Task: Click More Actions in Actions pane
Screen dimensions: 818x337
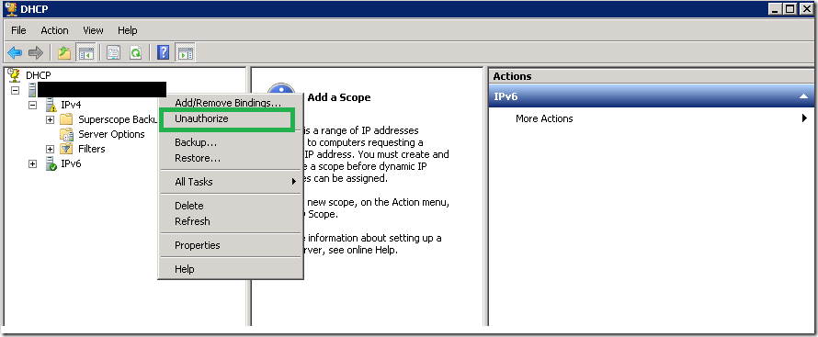Action: click(x=544, y=118)
